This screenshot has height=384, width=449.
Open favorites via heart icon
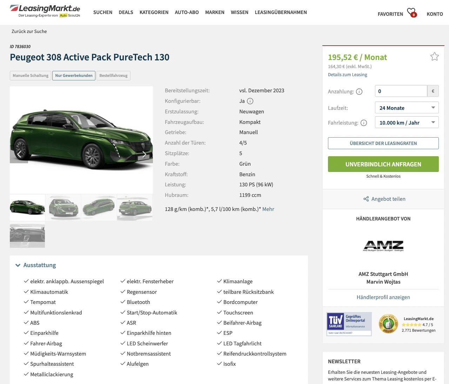click(411, 12)
